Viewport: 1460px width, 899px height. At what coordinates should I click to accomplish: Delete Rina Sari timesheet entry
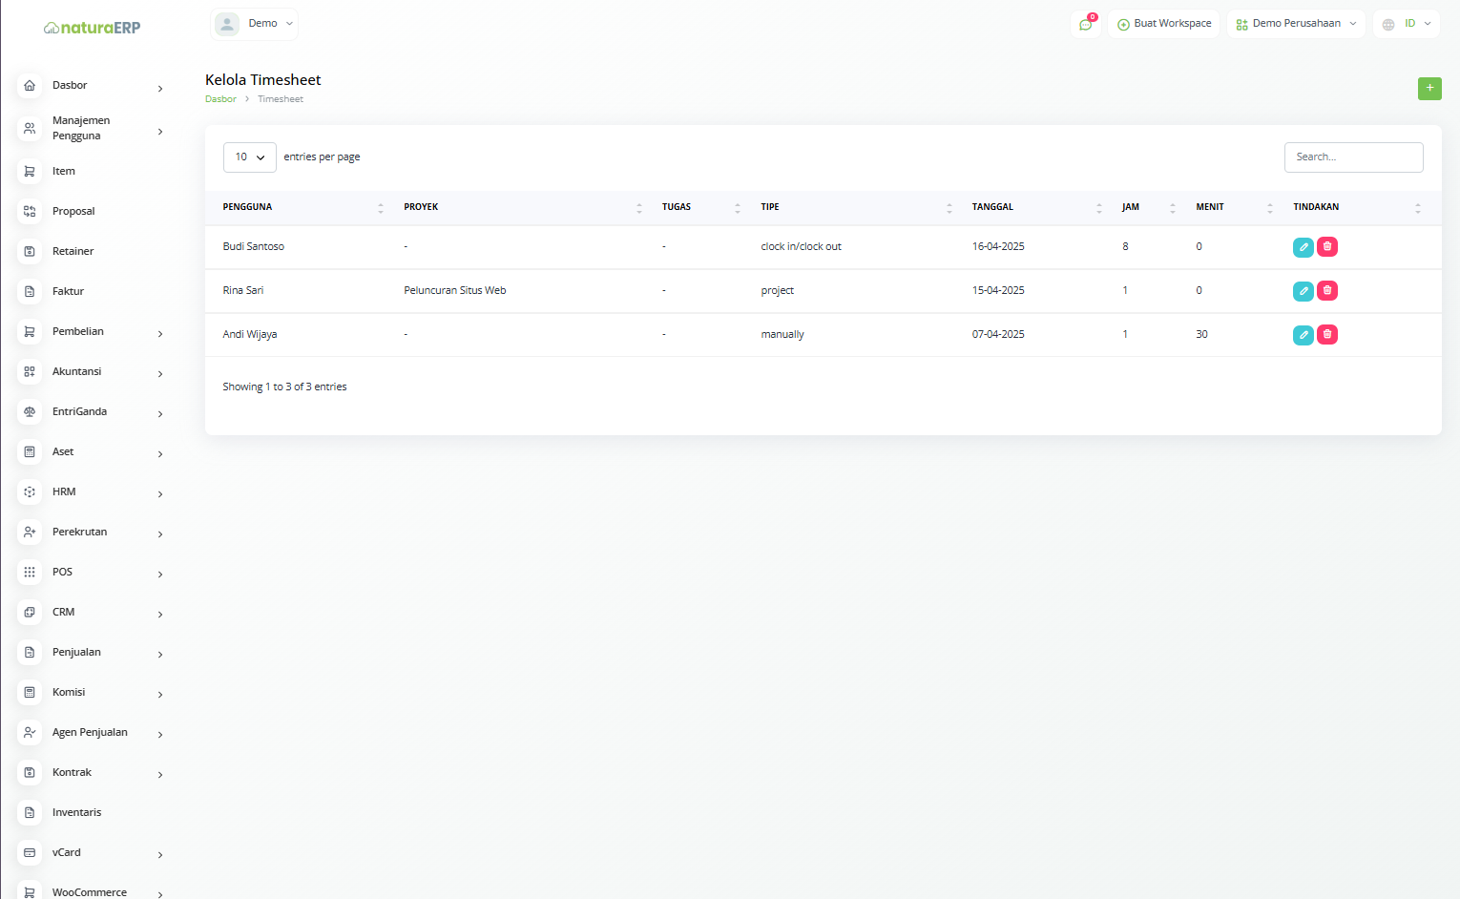(1327, 291)
